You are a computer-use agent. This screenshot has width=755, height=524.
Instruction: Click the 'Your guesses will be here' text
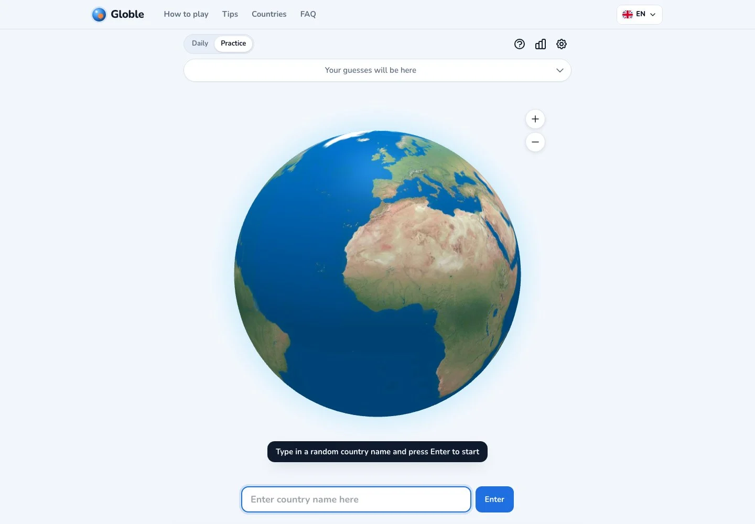(x=371, y=70)
